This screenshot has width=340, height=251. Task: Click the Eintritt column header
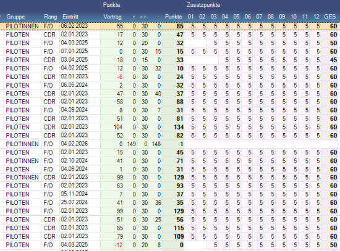tap(70, 17)
